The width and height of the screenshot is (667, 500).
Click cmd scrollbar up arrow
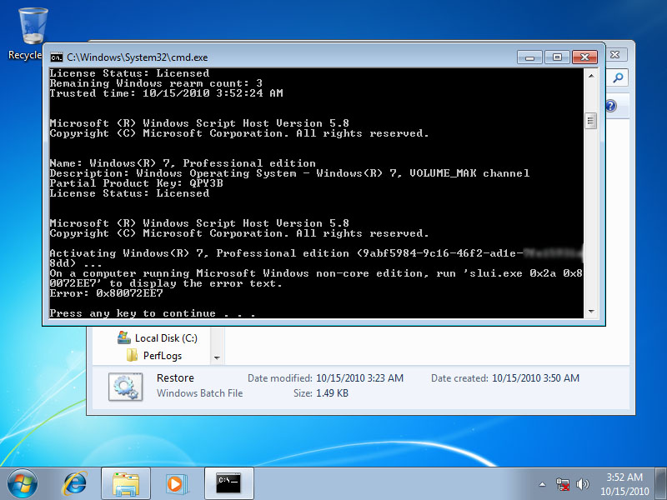pyautogui.click(x=591, y=76)
